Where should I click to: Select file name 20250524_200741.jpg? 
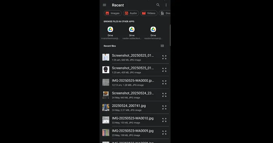(x=129, y=106)
